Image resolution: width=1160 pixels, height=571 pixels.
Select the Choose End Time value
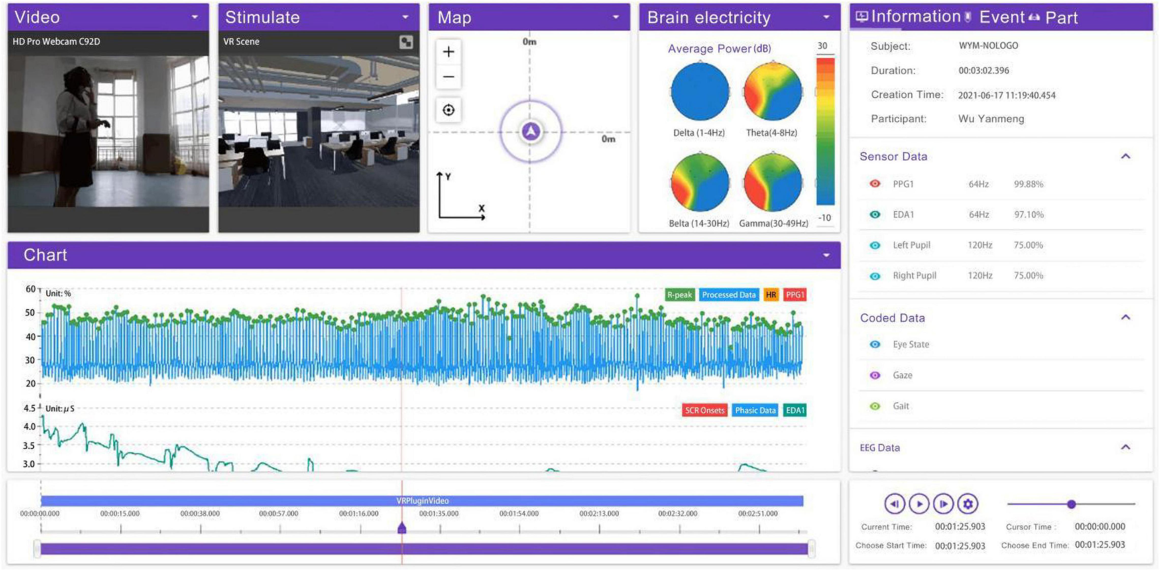[1100, 545]
